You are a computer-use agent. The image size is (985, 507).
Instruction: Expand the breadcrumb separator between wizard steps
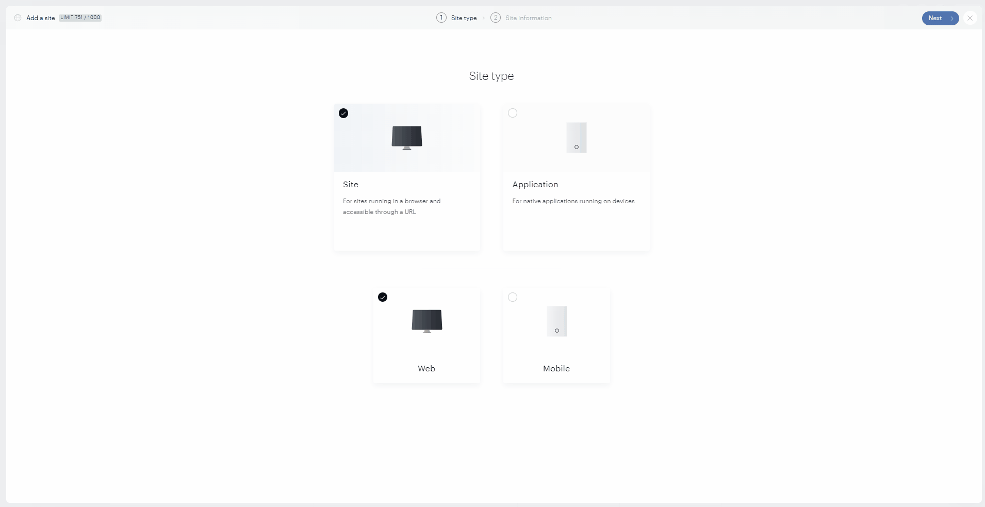484,18
